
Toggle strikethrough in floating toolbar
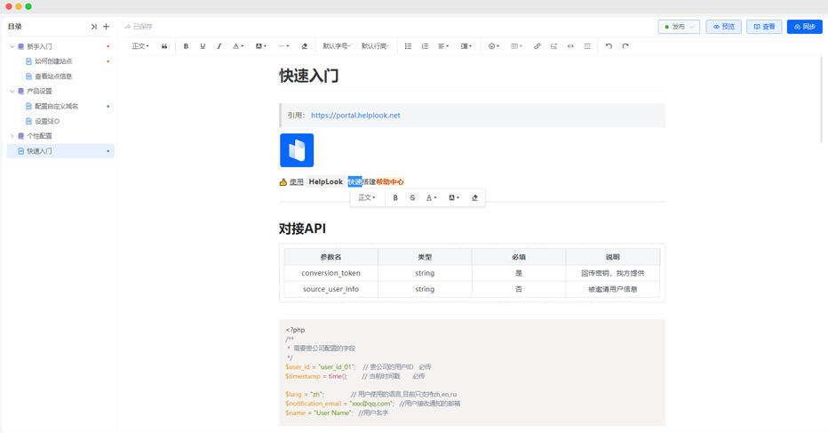(412, 197)
